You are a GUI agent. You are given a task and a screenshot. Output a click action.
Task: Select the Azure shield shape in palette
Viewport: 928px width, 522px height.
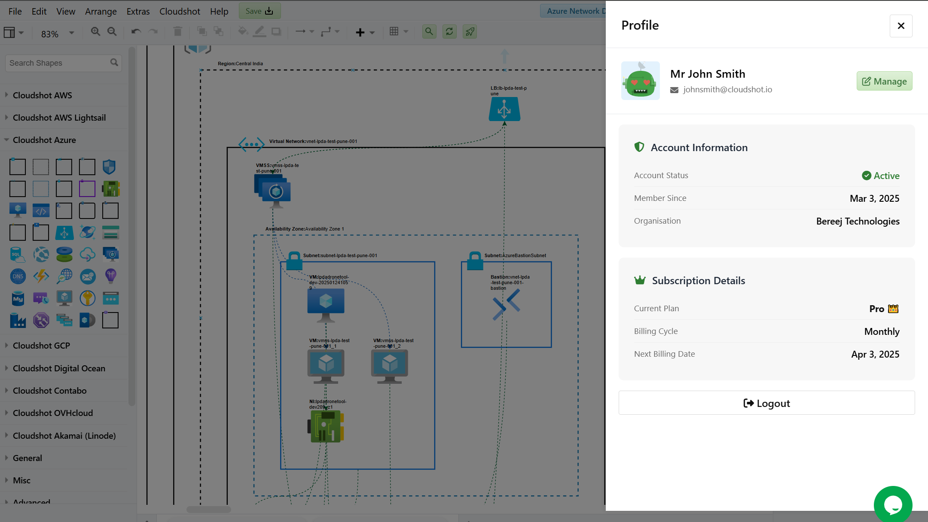click(109, 167)
